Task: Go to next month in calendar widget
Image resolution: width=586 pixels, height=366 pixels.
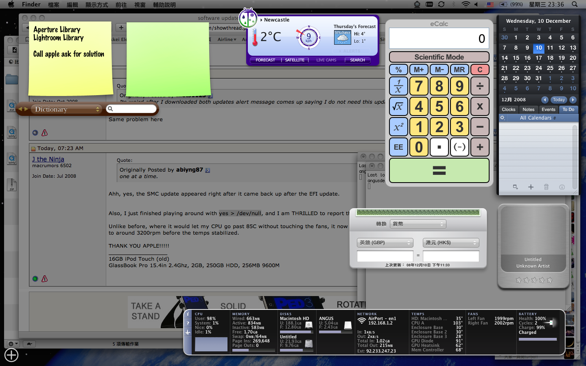Action: tap(573, 100)
